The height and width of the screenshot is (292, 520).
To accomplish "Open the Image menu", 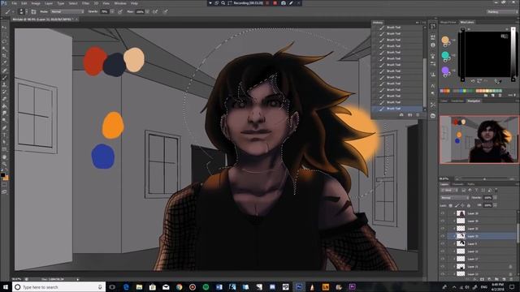I will pos(36,3).
